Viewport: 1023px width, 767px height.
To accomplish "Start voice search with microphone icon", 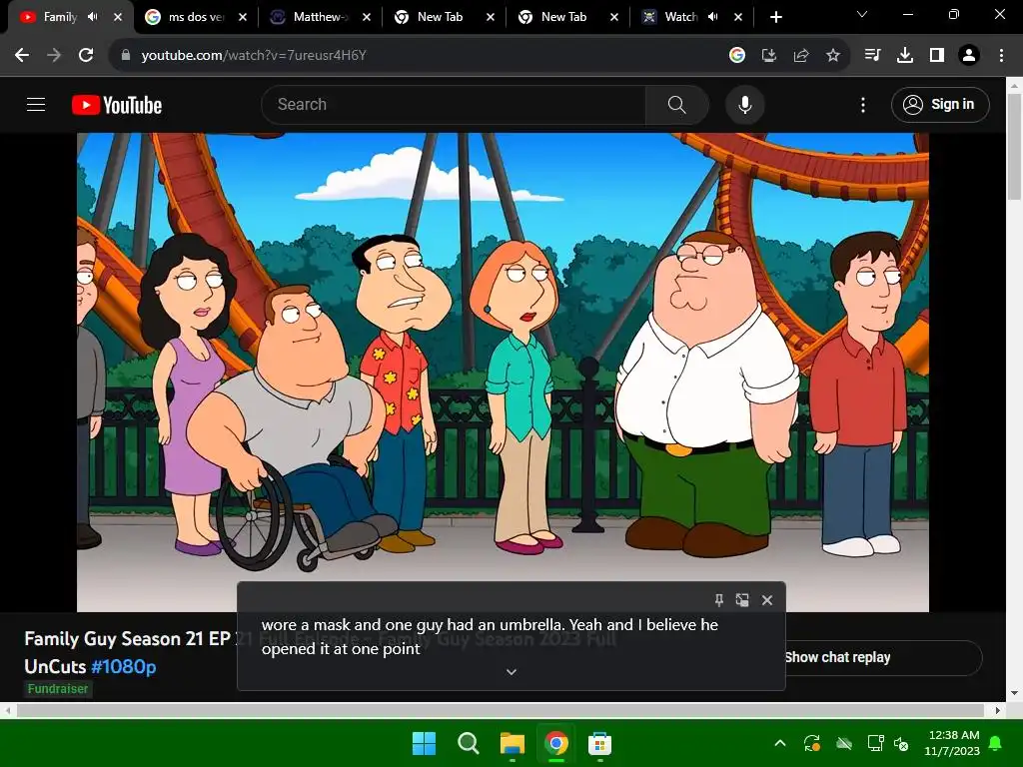I will click(x=745, y=104).
